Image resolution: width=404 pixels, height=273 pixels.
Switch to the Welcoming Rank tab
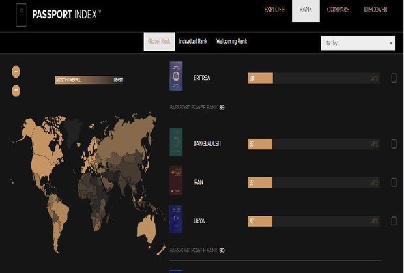(231, 42)
